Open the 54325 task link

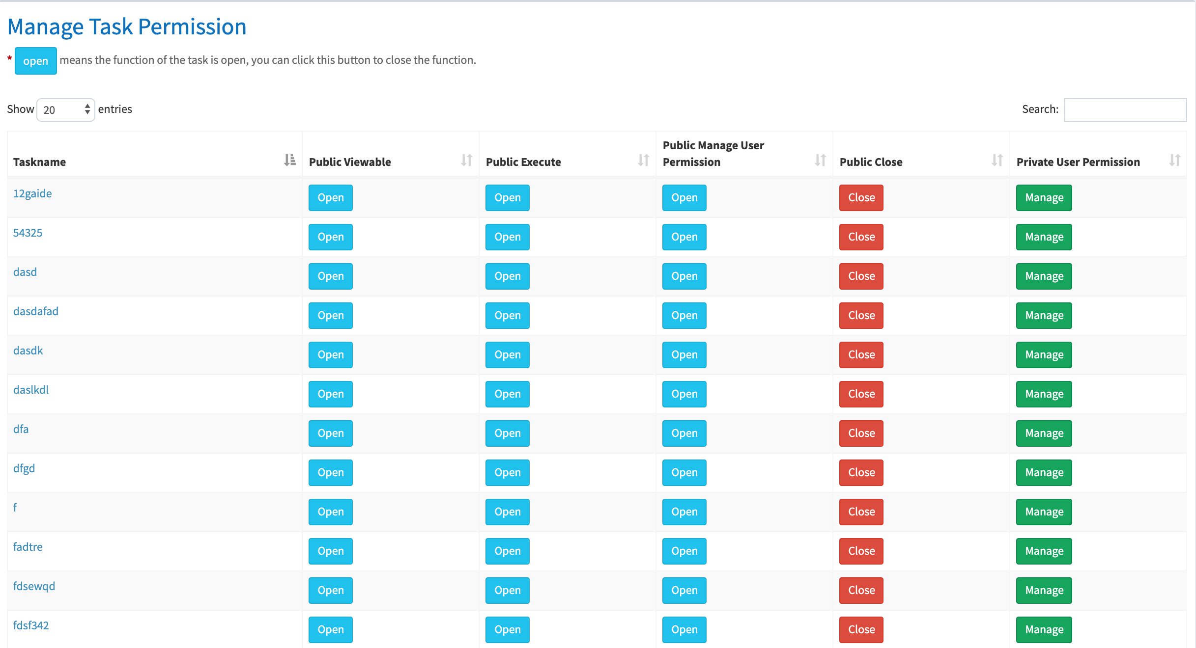tap(28, 233)
